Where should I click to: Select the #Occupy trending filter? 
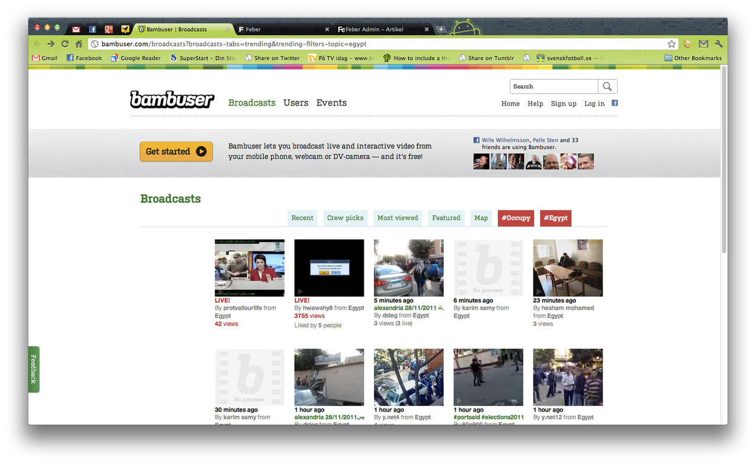pos(516,218)
